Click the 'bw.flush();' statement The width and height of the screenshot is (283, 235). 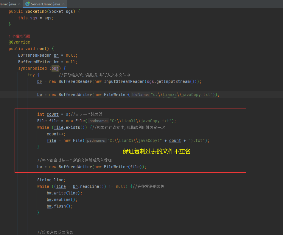tap(60, 206)
